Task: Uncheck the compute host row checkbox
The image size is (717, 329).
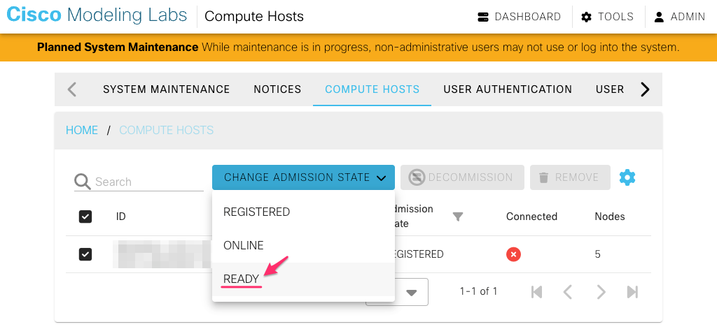Action: click(x=85, y=254)
